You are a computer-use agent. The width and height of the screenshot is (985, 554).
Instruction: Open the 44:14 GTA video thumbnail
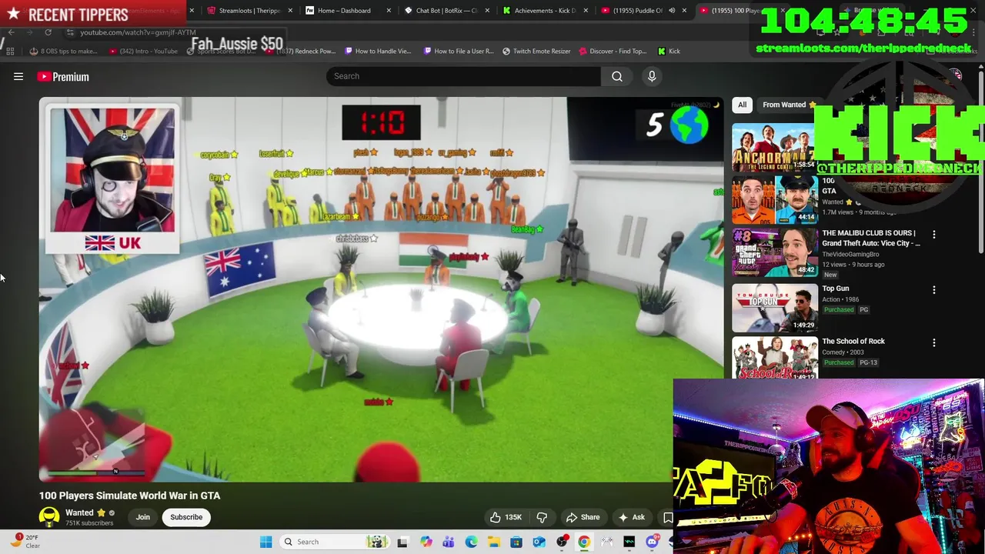pos(774,199)
